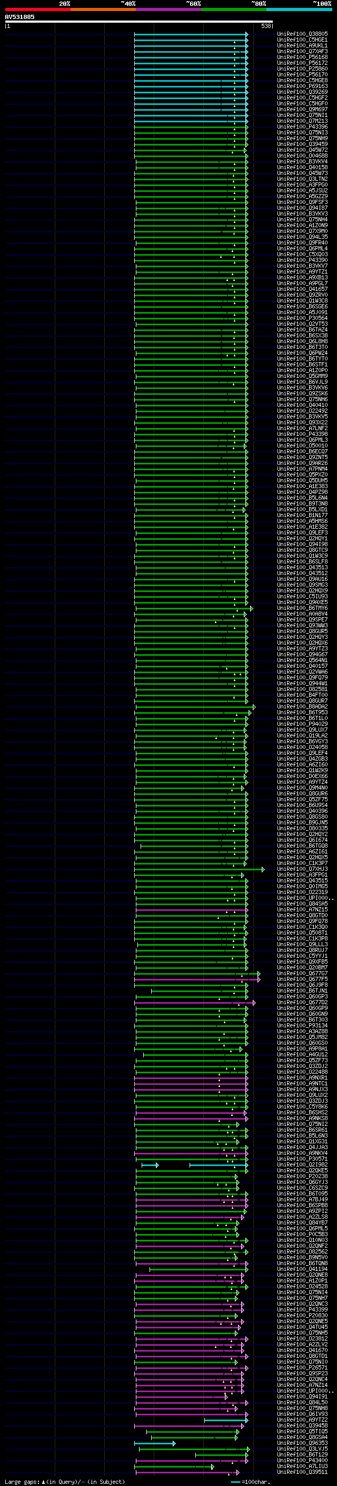Image resolution: width=337 pixels, height=1486 pixels.
Task: Open hit UniRef100_P43400
Action: click(302, 1461)
